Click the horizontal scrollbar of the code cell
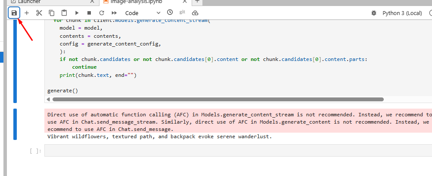 point(218,100)
